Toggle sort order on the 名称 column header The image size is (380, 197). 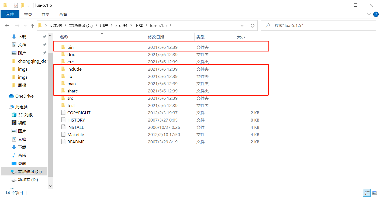[x=64, y=37]
